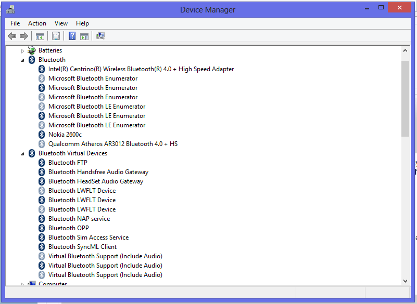Image resolution: width=417 pixels, height=304 pixels.
Task: Select "Bluetooth SyncML Client"
Action: (82, 247)
